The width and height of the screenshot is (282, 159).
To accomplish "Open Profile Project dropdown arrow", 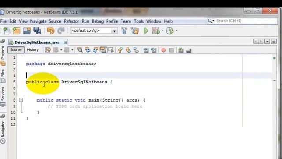I will pos(176,30).
